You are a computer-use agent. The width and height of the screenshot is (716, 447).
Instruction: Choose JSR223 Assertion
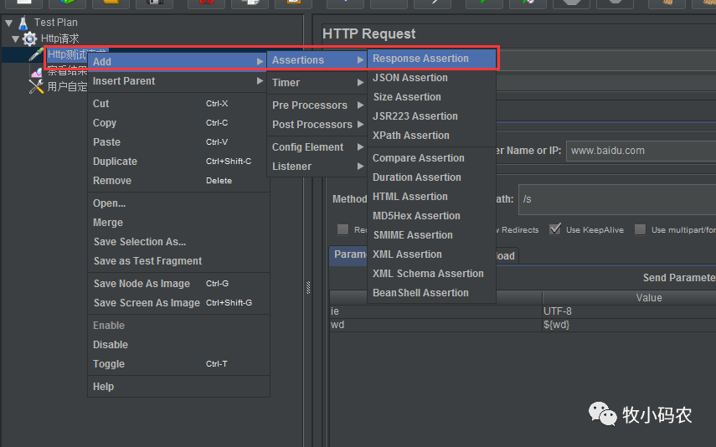(431, 116)
